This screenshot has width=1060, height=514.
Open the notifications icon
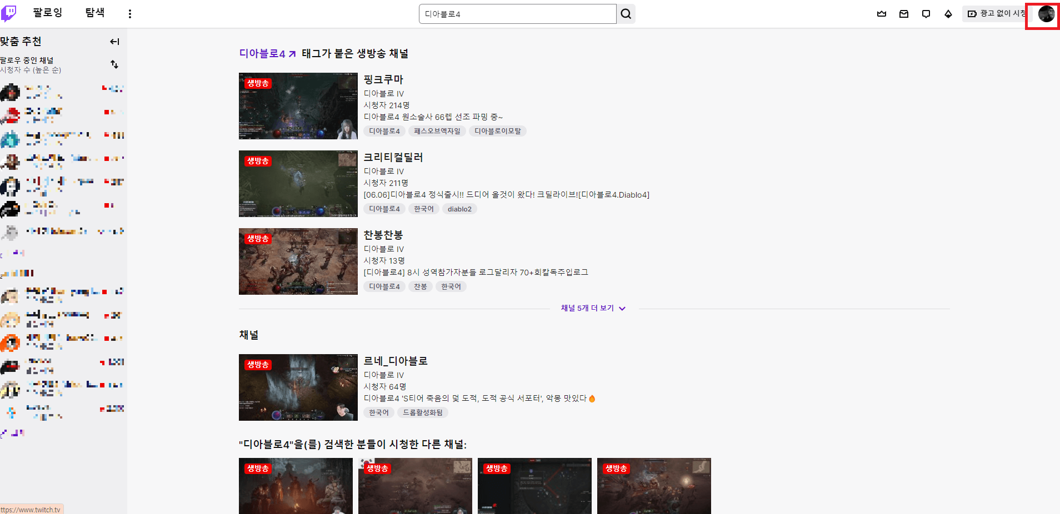pos(926,14)
